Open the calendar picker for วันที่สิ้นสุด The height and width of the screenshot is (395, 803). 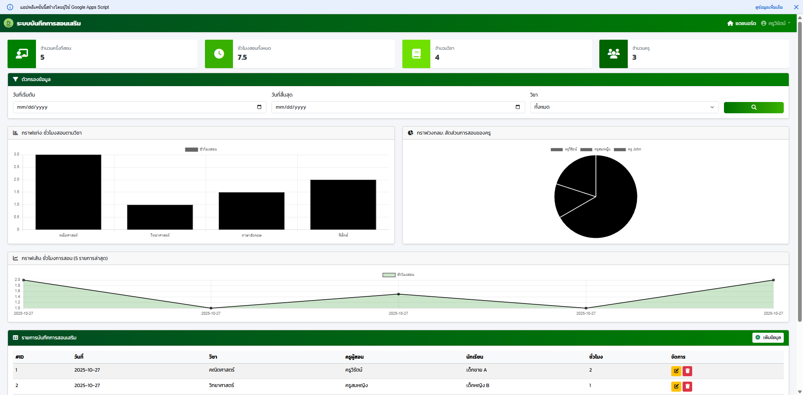(517, 107)
